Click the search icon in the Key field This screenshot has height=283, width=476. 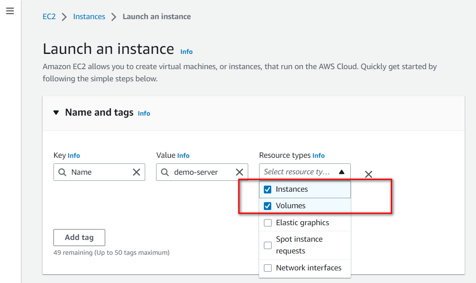62,172
